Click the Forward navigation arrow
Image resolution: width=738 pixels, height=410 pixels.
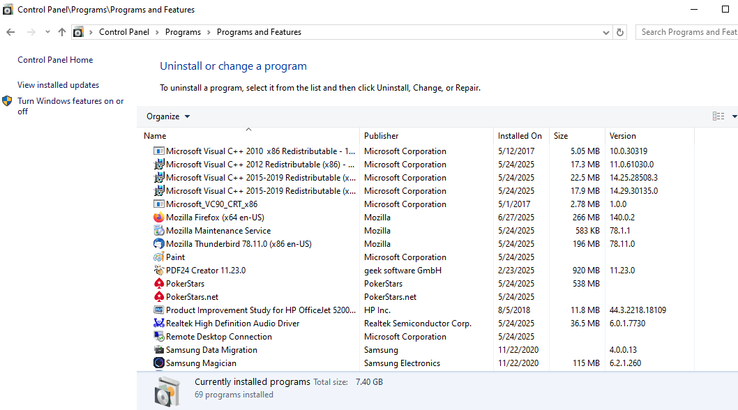[x=31, y=32]
